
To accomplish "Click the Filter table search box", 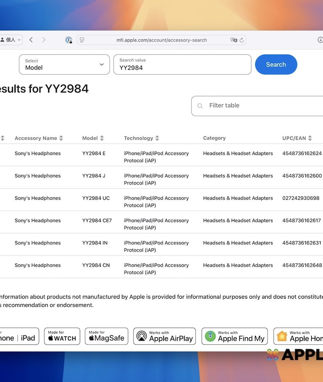I will (260, 106).
